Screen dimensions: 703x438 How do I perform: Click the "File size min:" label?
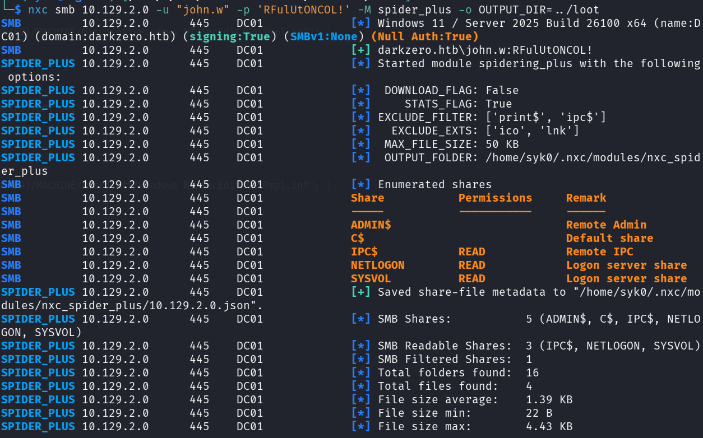pos(425,413)
